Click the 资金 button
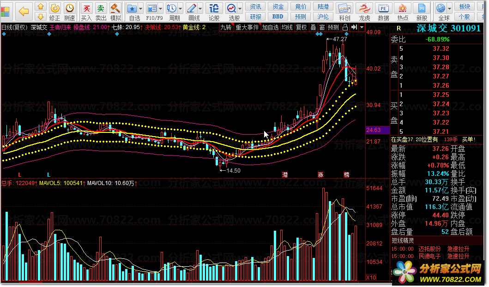489x287 pixels. coord(278,6)
